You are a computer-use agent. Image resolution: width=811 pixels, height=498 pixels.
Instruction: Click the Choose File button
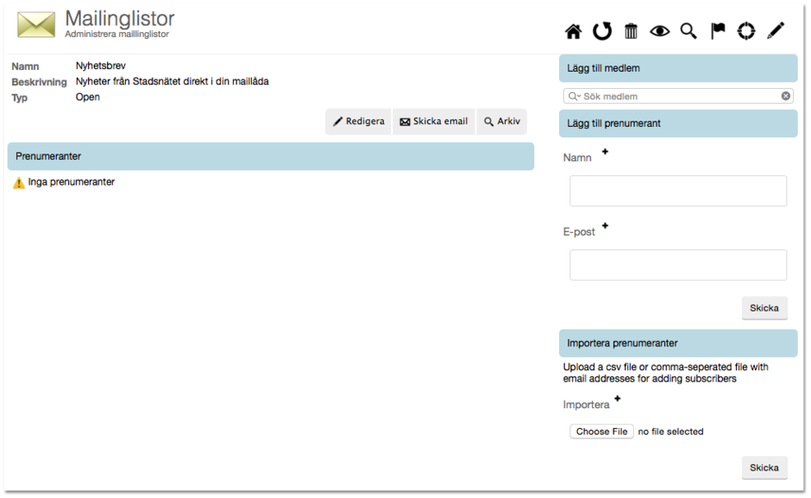click(x=601, y=432)
